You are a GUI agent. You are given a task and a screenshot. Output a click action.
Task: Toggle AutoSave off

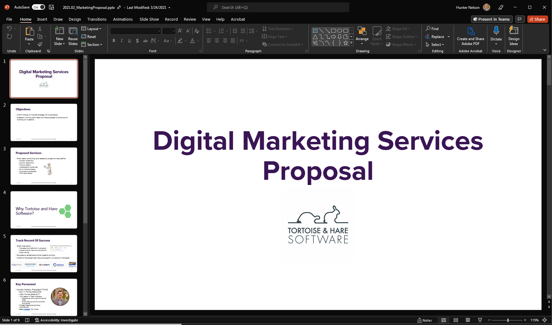click(x=38, y=7)
